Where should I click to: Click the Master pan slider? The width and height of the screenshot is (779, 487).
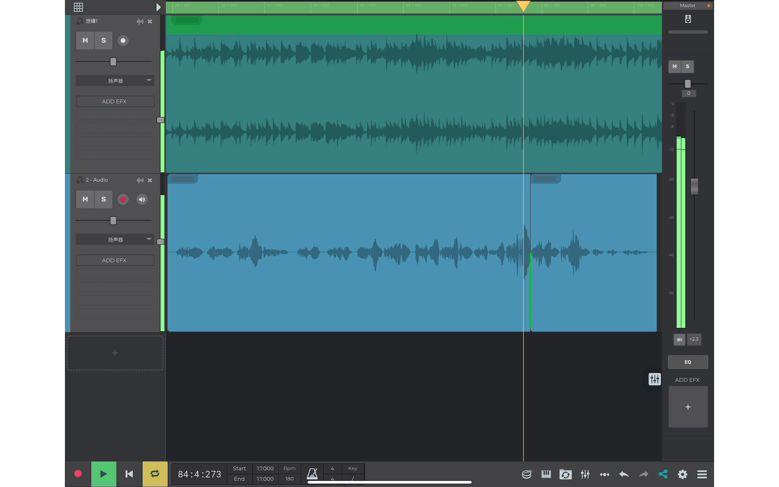(688, 84)
